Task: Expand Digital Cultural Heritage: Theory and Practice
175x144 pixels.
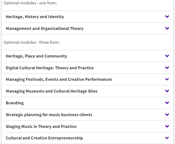Action: (50, 68)
